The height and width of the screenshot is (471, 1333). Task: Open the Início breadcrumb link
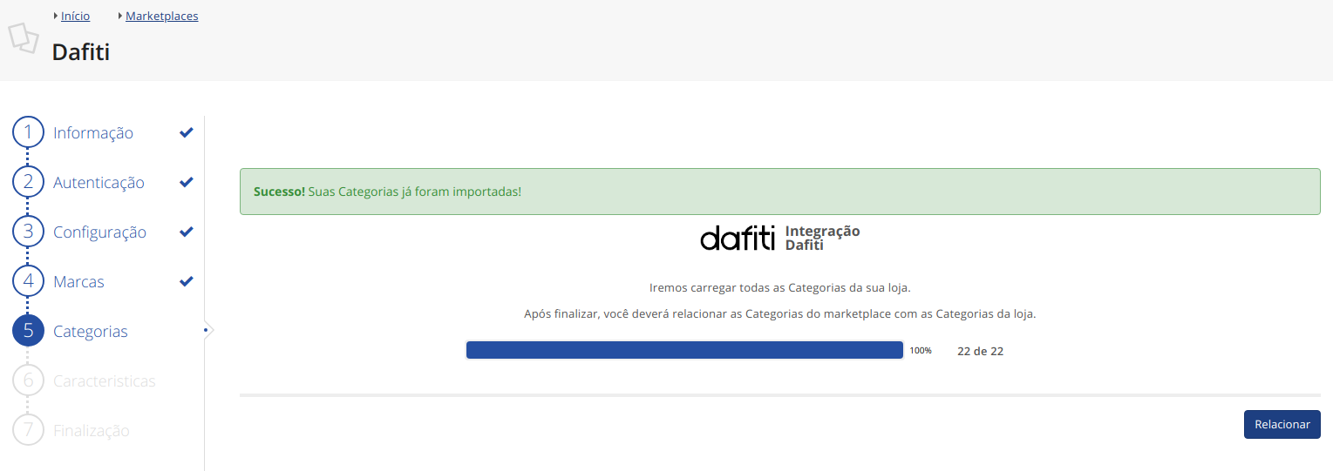pos(75,17)
